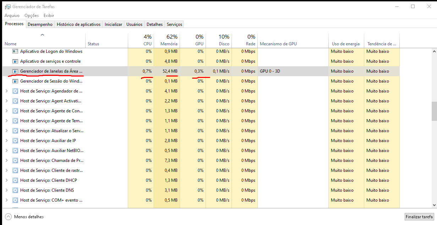
Task: Expand Host de Serviço: Agent Activati row
Action: point(7,101)
